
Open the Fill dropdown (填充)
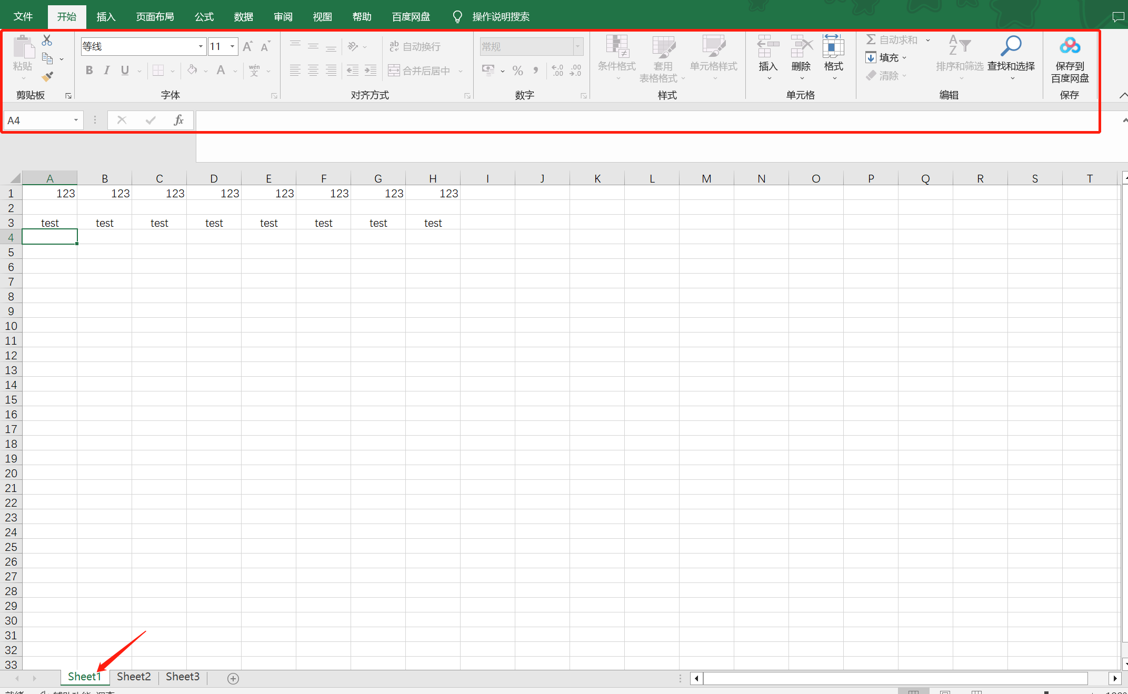886,58
